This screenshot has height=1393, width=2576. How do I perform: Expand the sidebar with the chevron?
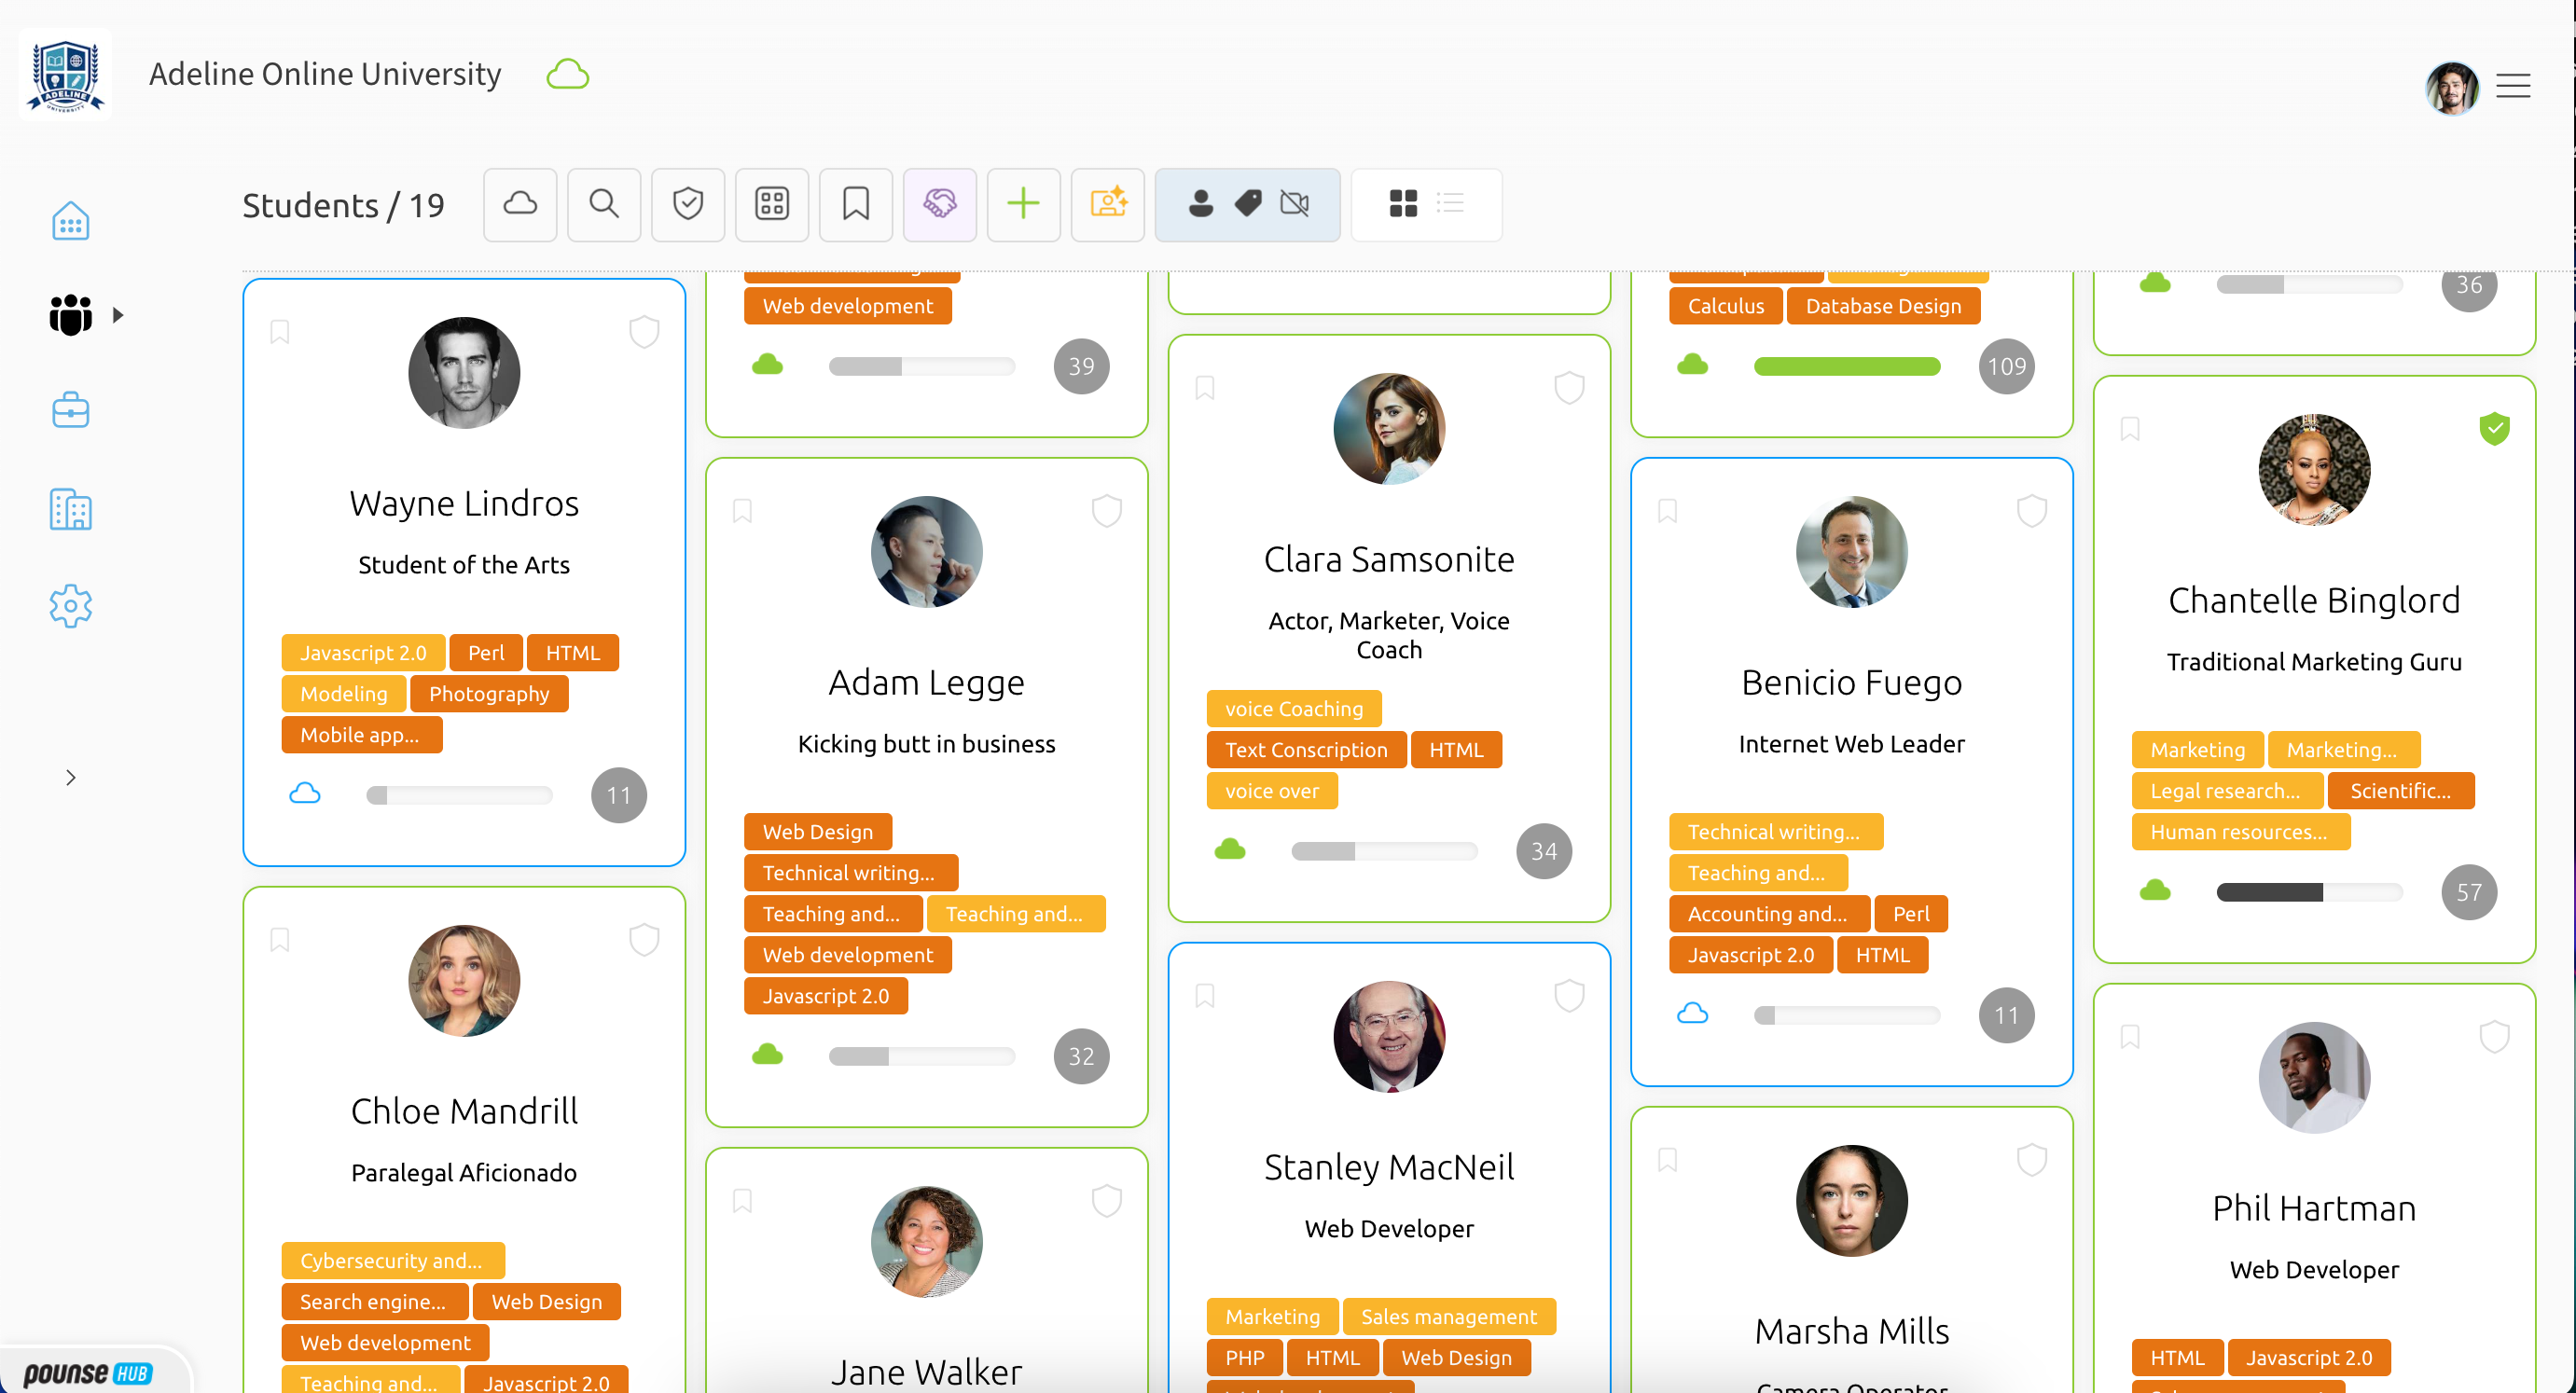(x=70, y=777)
